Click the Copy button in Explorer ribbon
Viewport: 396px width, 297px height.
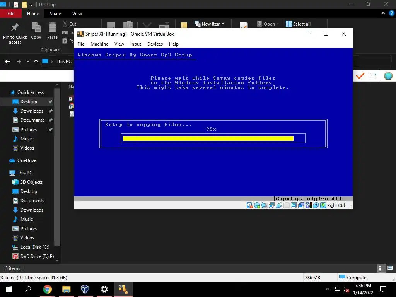click(x=36, y=31)
